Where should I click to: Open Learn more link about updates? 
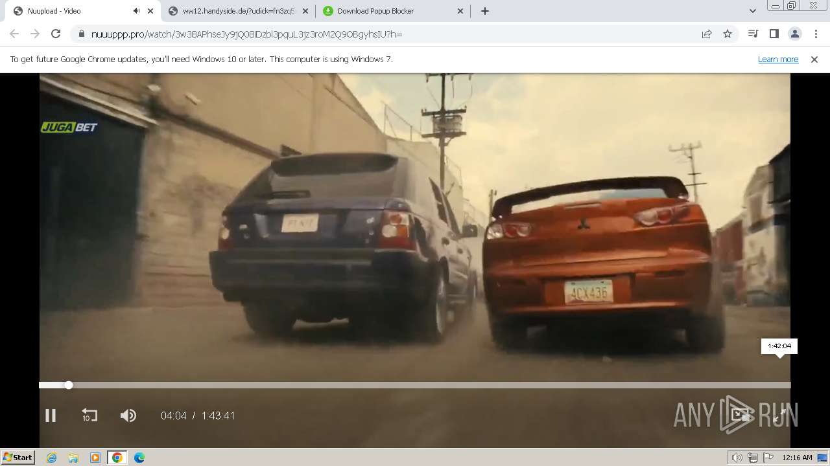tap(778, 59)
